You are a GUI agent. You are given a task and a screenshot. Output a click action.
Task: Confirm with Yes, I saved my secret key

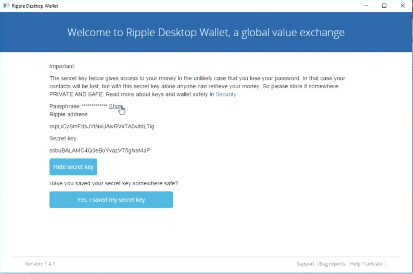click(111, 200)
